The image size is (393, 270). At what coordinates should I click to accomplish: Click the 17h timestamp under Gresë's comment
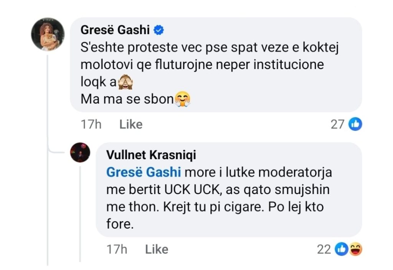point(91,124)
